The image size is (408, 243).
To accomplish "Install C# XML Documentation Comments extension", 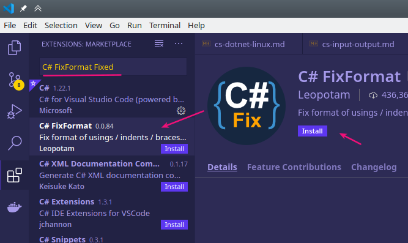I will point(174,187).
